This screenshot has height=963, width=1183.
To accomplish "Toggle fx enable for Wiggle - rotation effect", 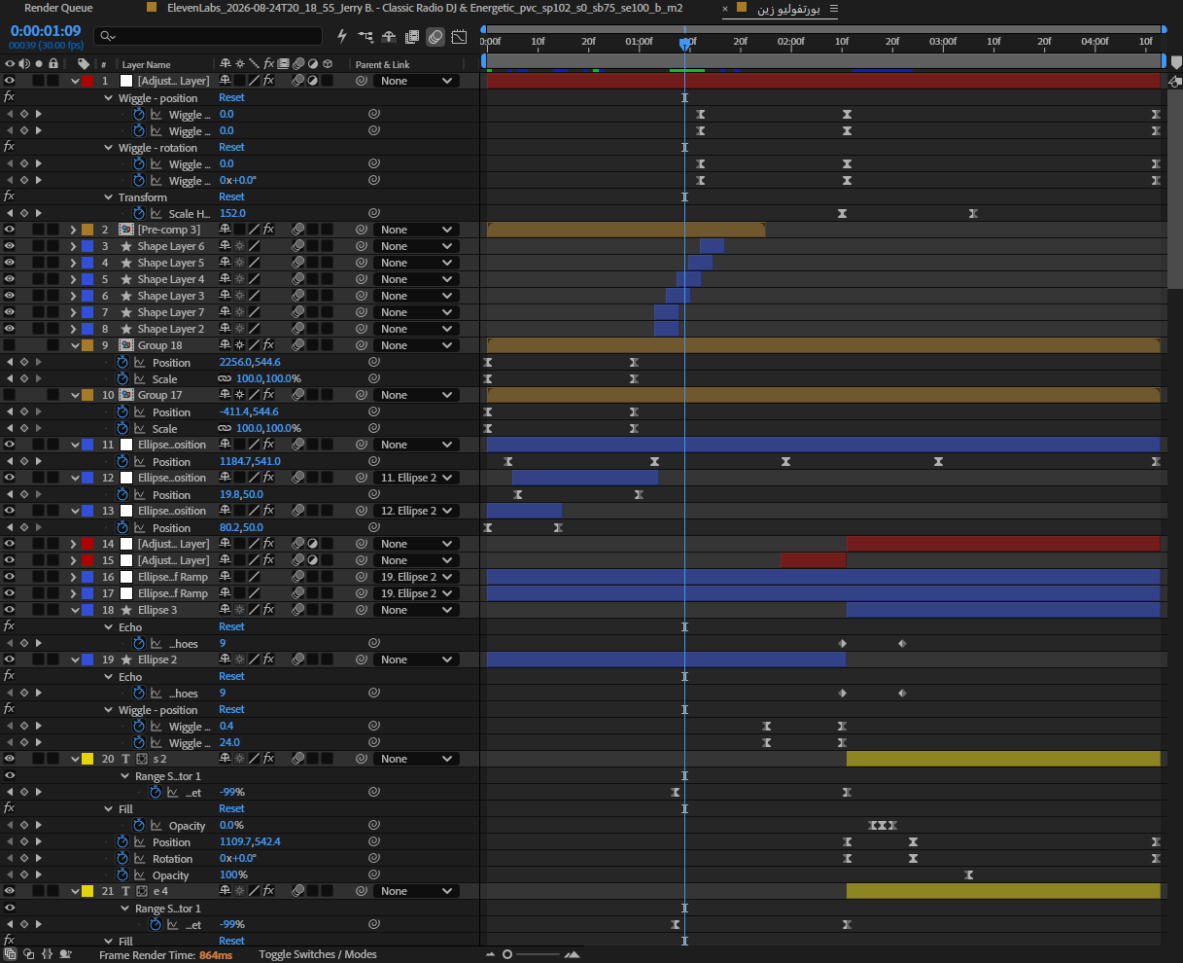I will point(10,147).
